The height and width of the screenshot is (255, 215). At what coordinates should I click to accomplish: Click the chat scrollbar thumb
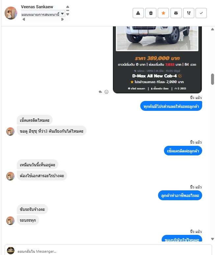point(212,79)
